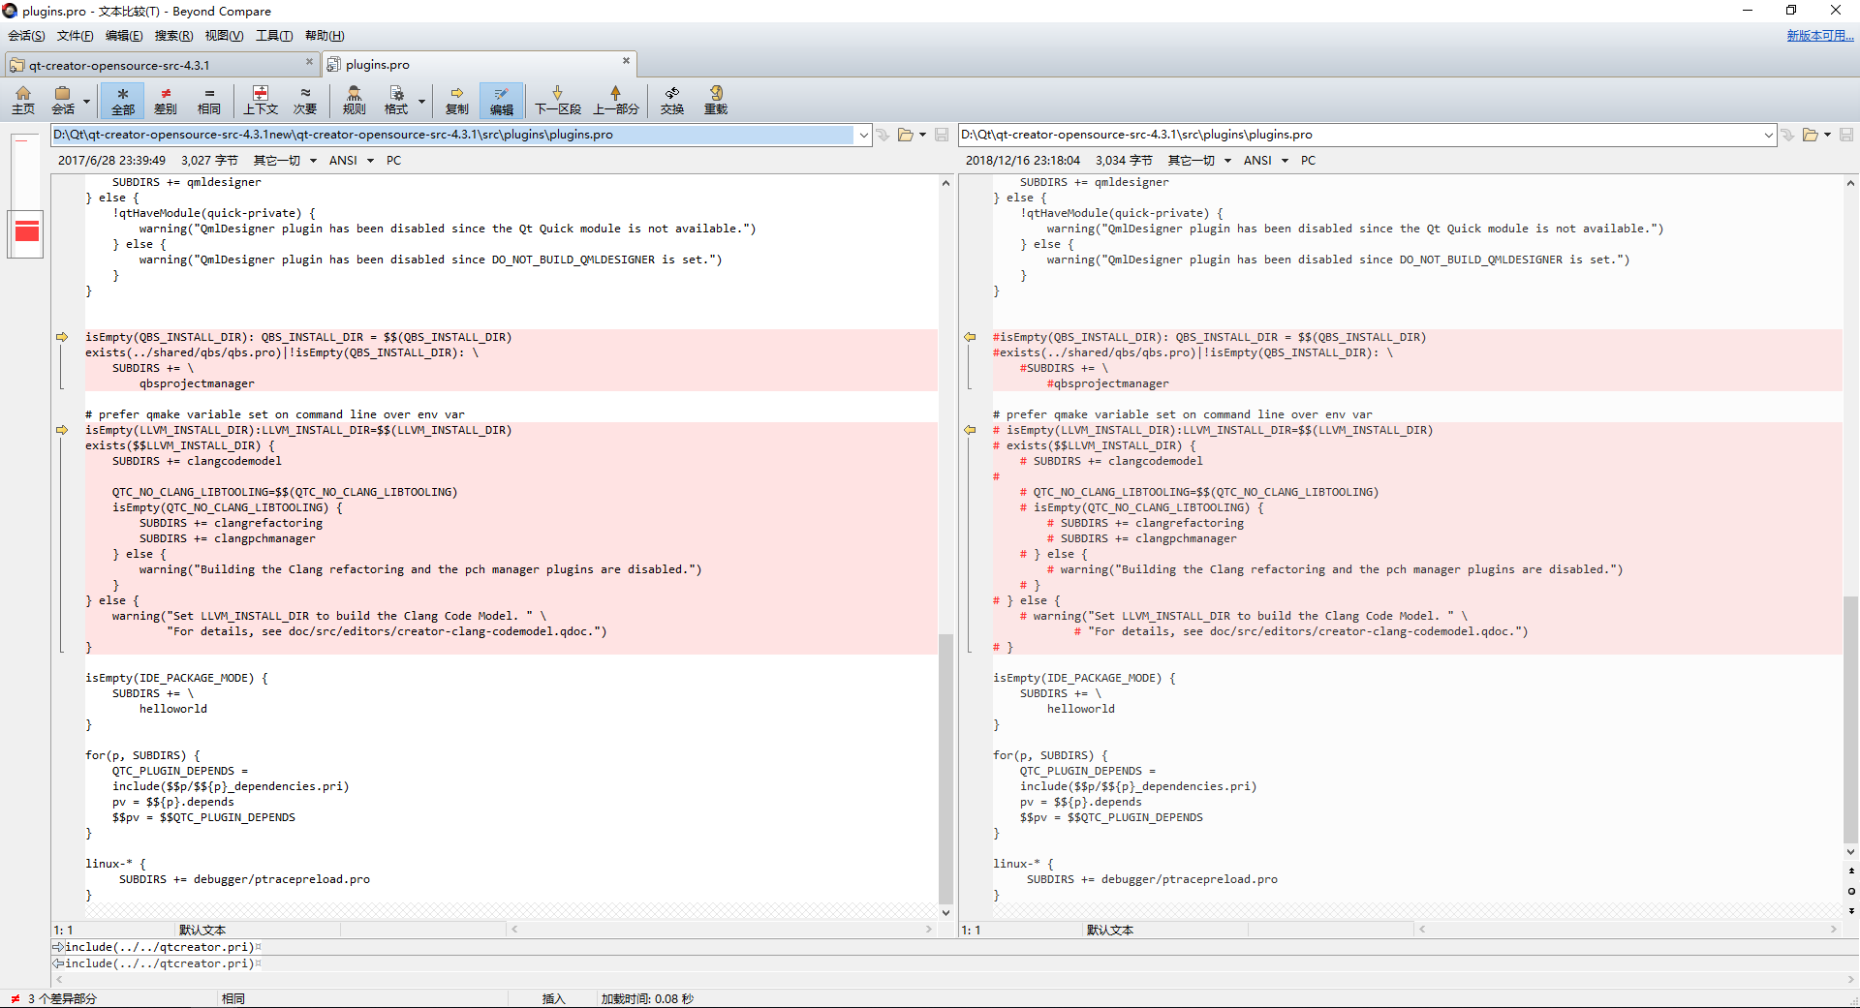Swap left and right files with 交换
Viewport: 1860px width, 1008px height.
[672, 101]
